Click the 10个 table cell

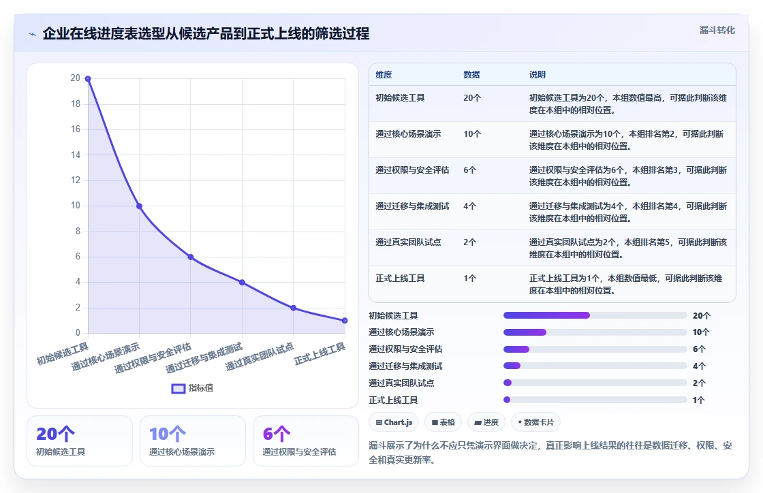pyautogui.click(x=472, y=133)
